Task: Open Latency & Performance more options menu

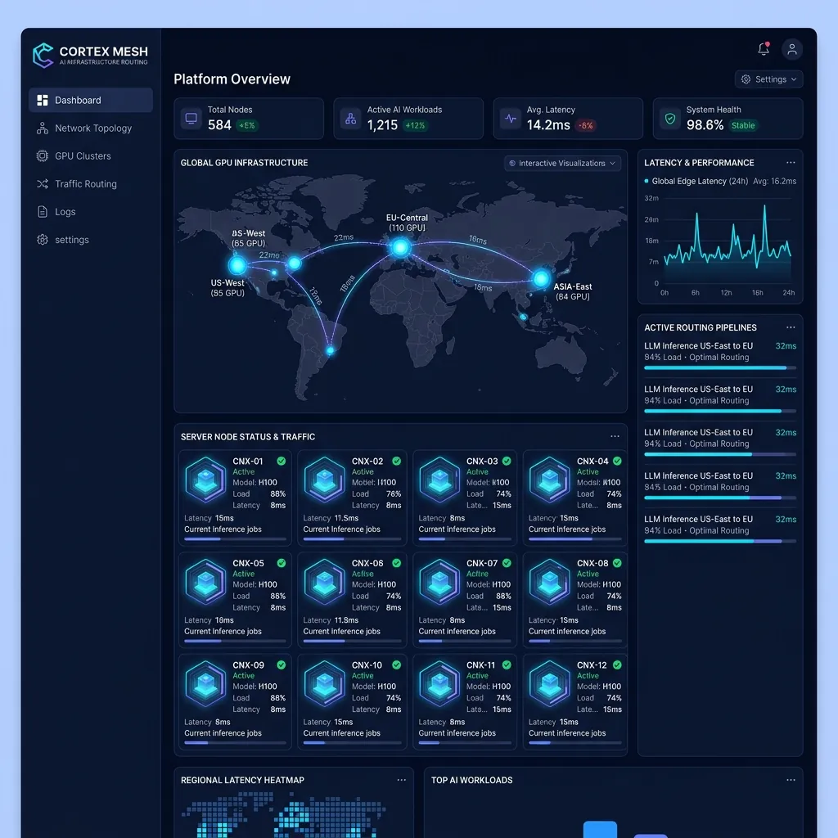Action: [791, 163]
